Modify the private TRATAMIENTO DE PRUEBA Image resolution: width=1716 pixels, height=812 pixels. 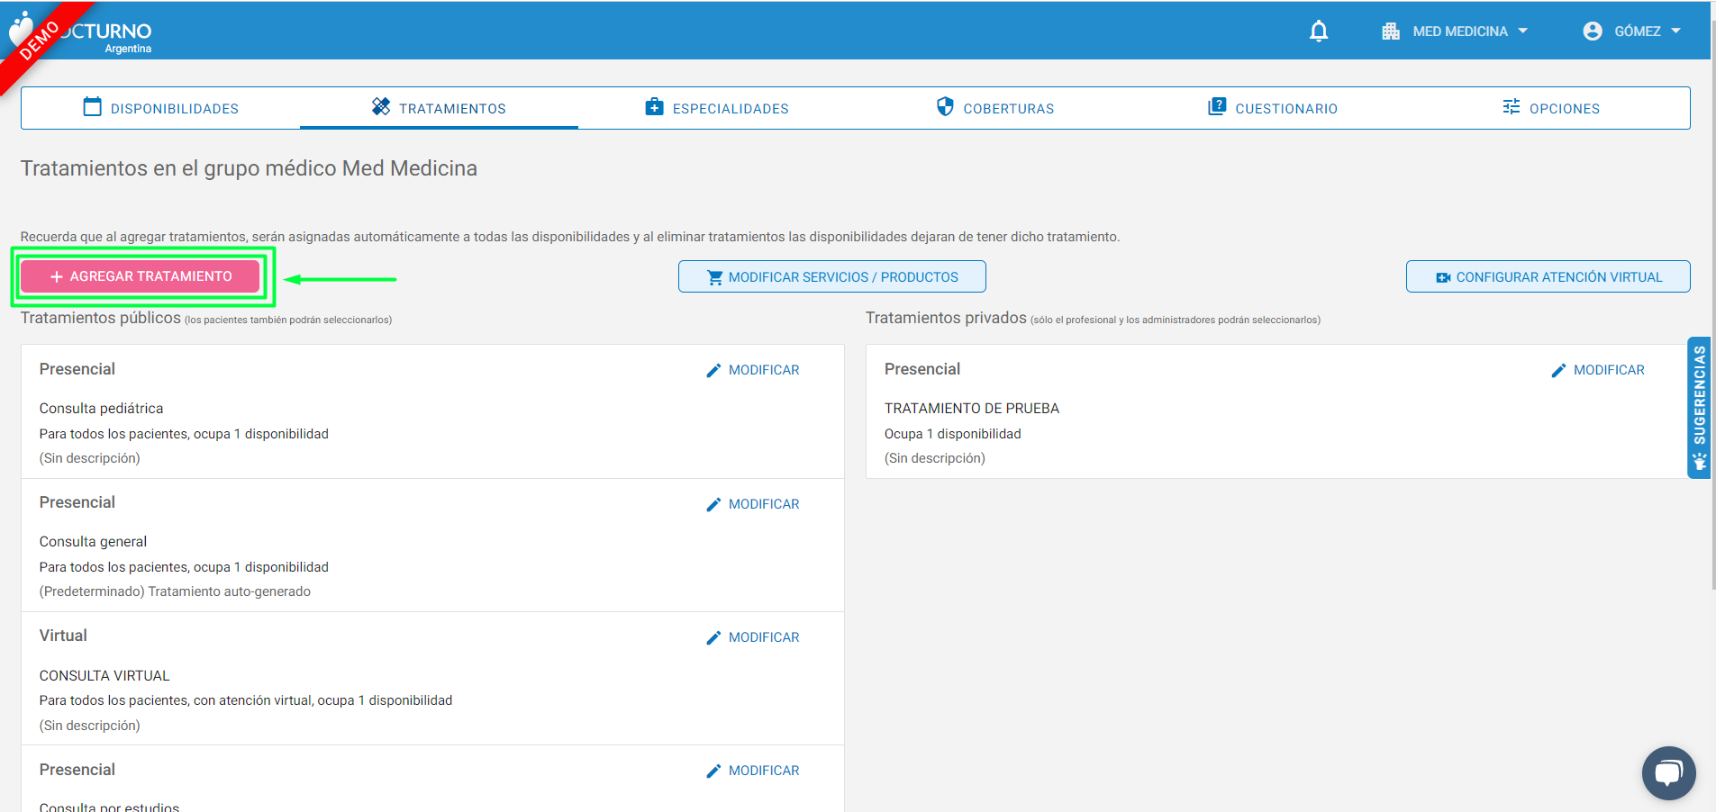coord(1598,370)
